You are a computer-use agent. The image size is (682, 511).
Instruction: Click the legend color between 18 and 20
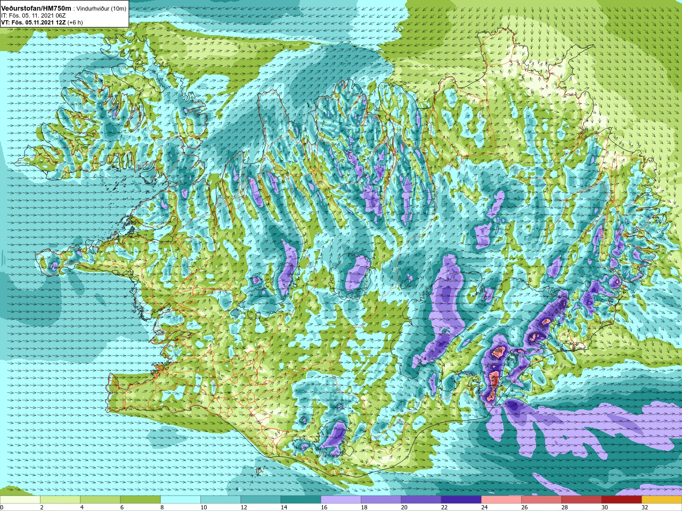[x=381, y=499]
